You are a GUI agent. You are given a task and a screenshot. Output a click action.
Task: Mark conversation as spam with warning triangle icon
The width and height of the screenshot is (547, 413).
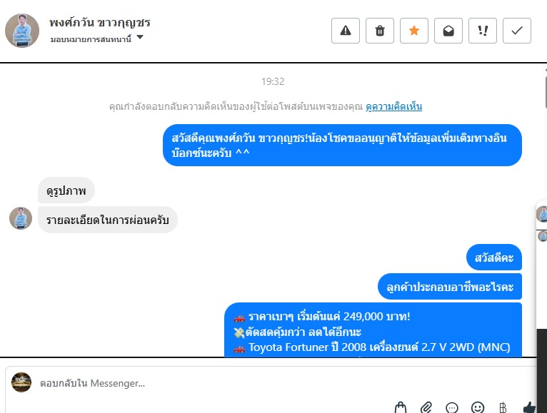346,31
